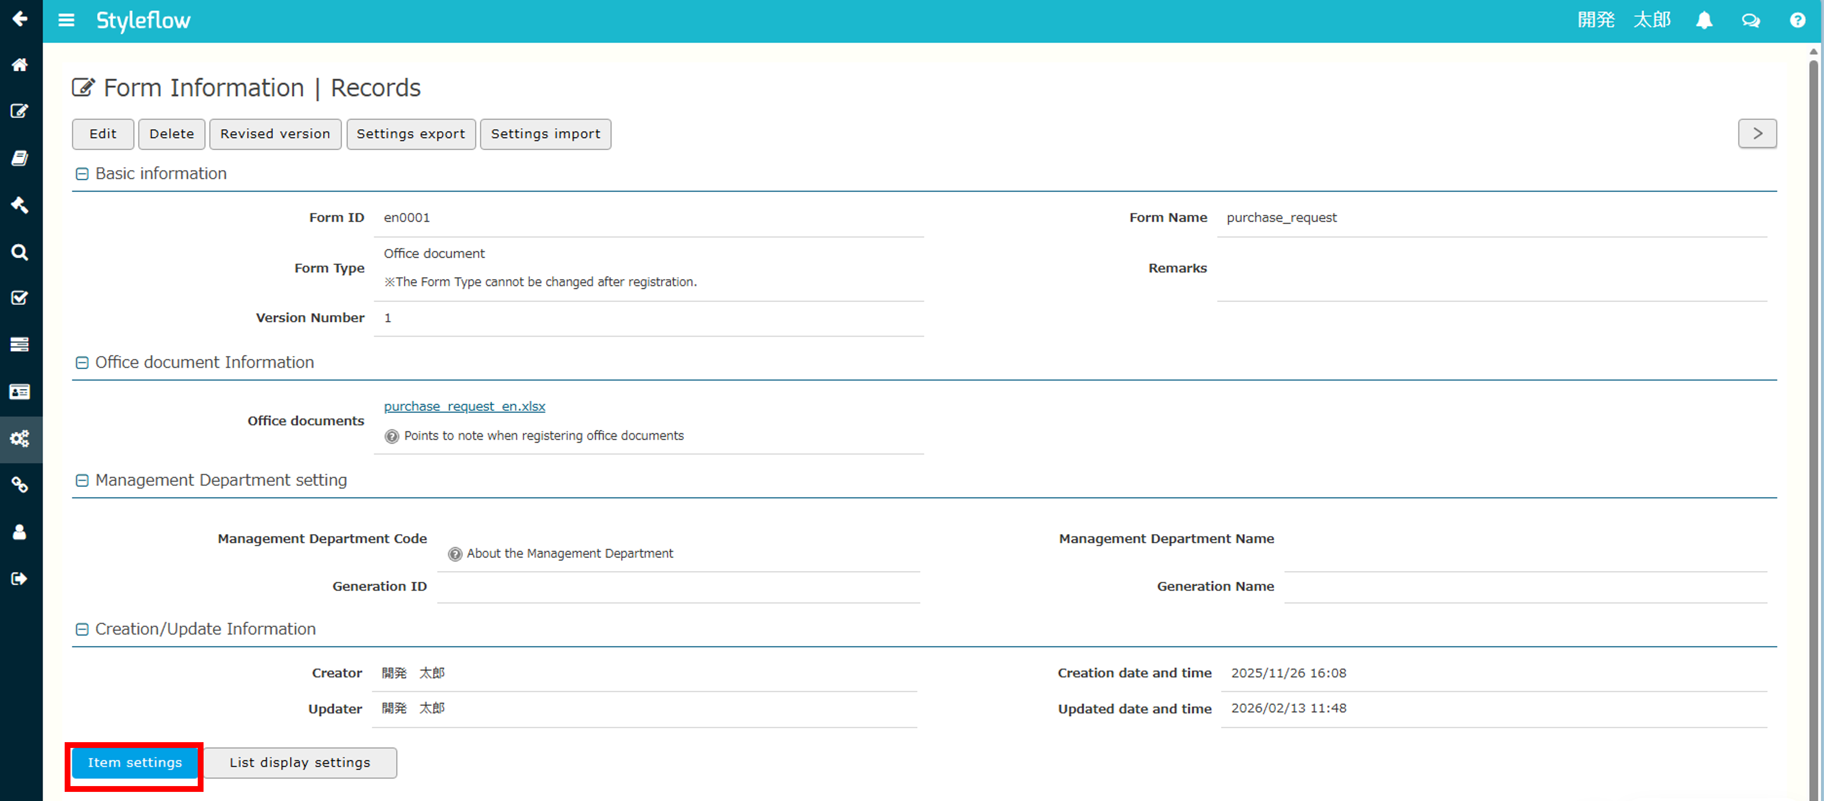This screenshot has width=1824, height=801.
Task: Click the chain link icon in the sidebar
Action: tap(20, 485)
